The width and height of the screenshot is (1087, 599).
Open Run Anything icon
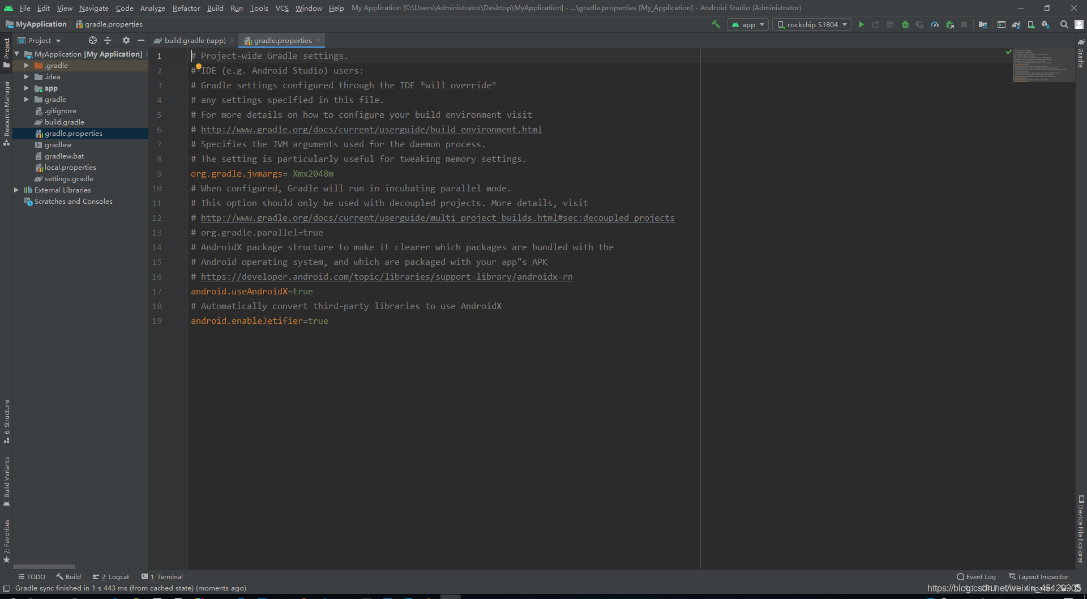click(1002, 24)
